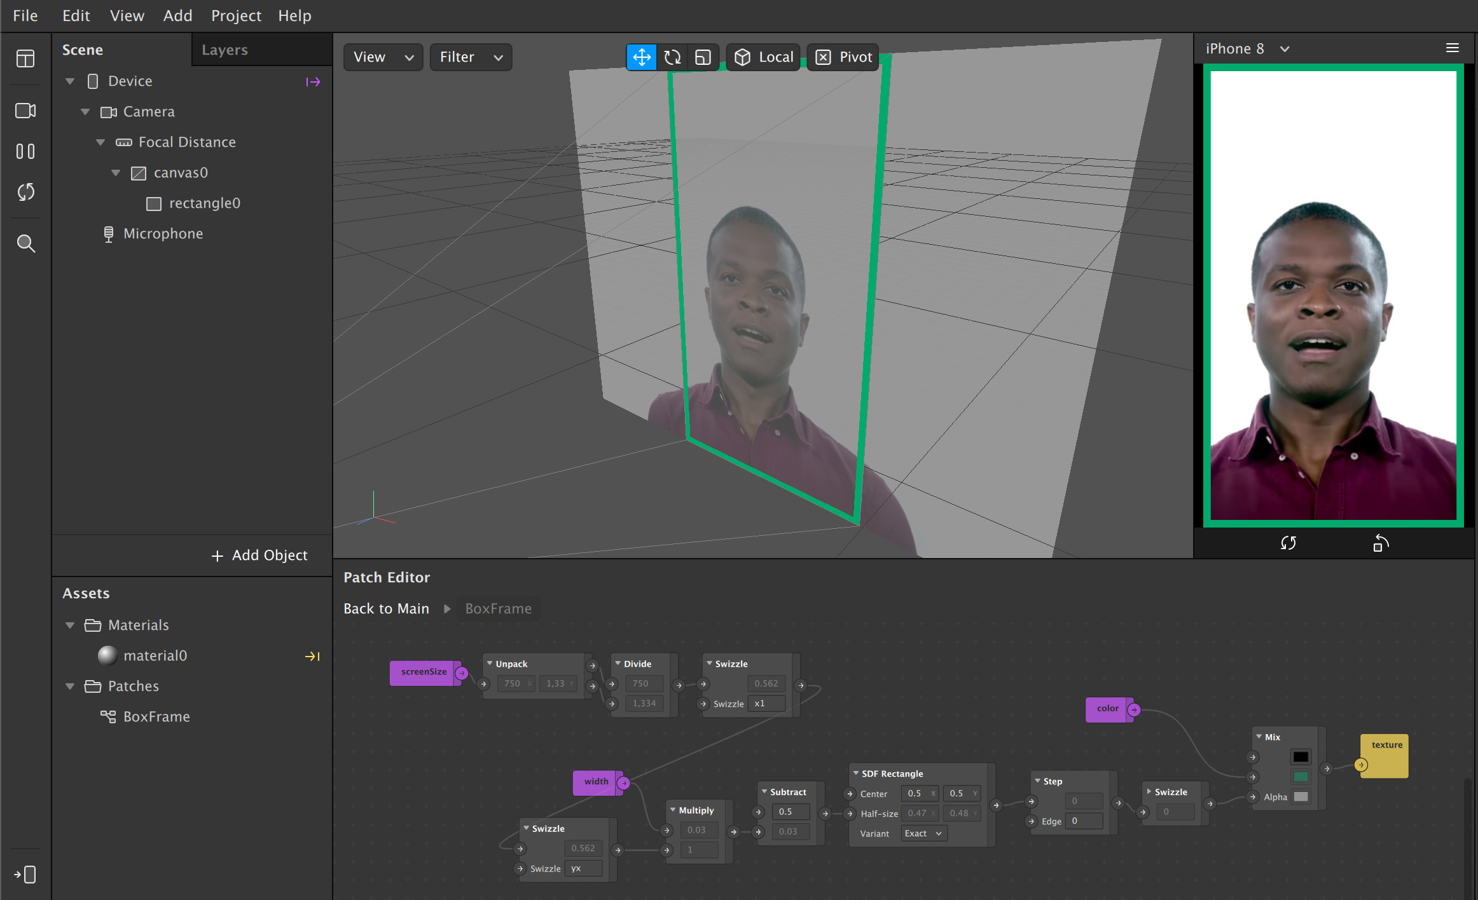Screen dimensions: 1478x900
Task: Edit the Center X value in SDF Rectangle
Action: pyautogui.click(x=919, y=793)
